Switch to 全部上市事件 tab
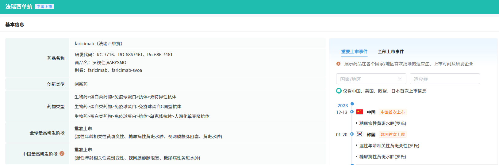 pos(391,52)
